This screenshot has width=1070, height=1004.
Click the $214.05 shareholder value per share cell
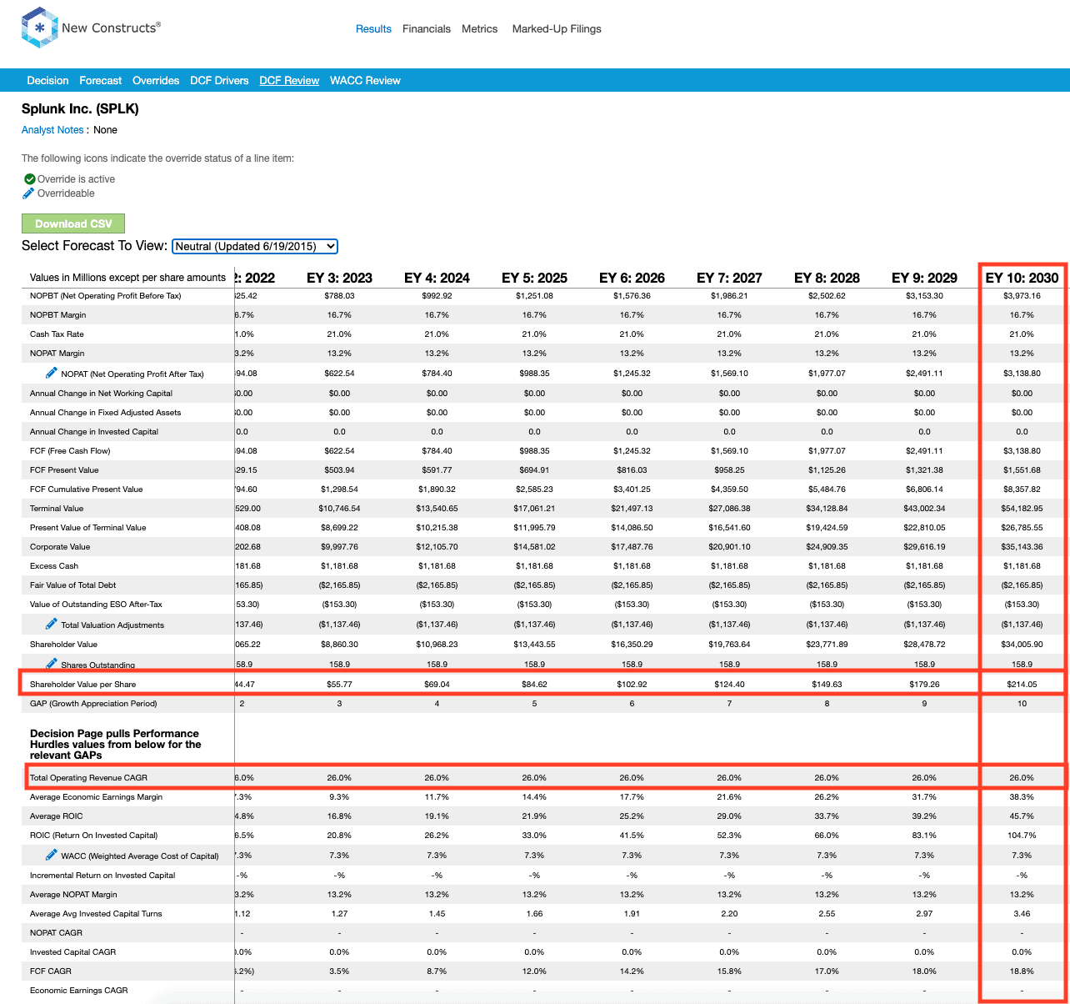pyautogui.click(x=1022, y=685)
